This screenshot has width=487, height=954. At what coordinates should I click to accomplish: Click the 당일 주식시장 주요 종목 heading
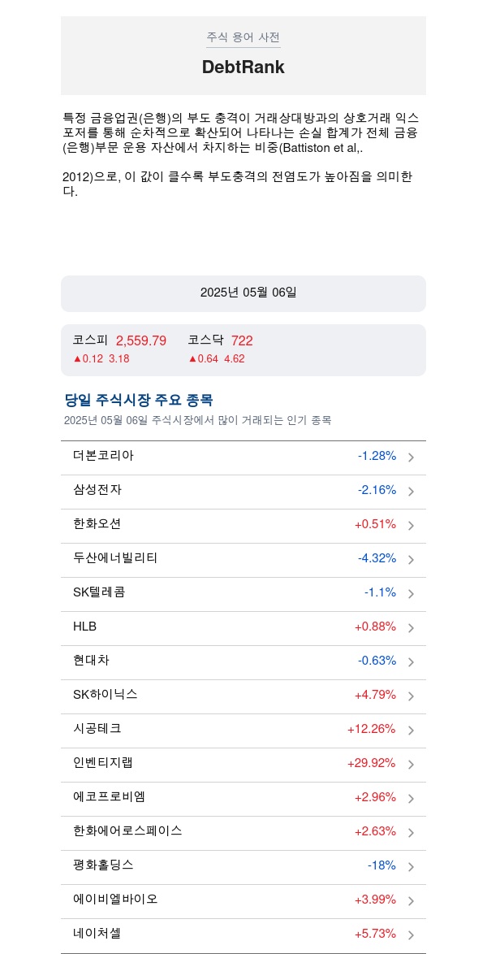139,401
